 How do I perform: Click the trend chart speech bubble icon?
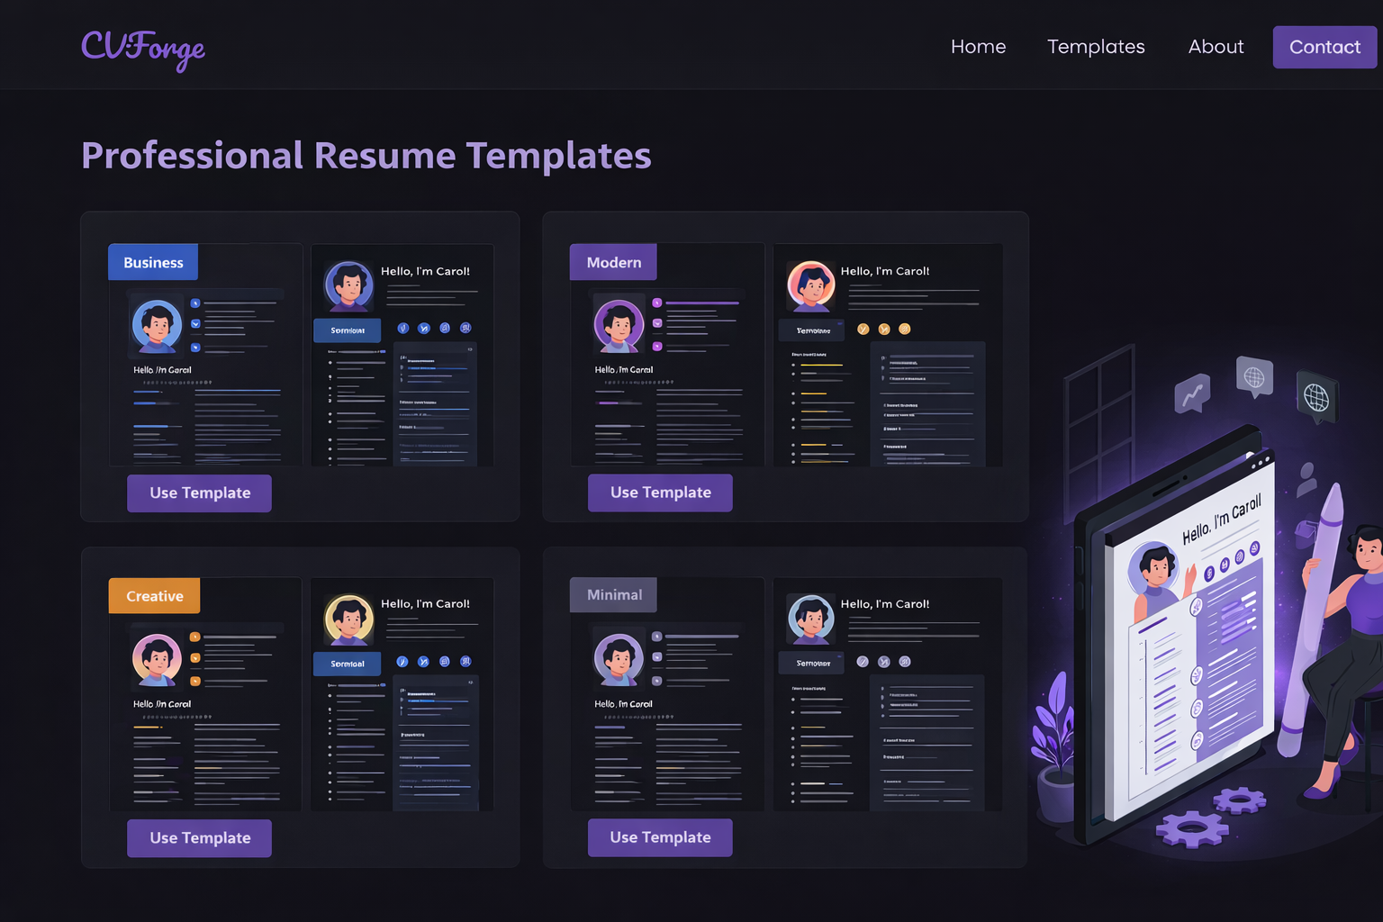pyautogui.click(x=1192, y=393)
